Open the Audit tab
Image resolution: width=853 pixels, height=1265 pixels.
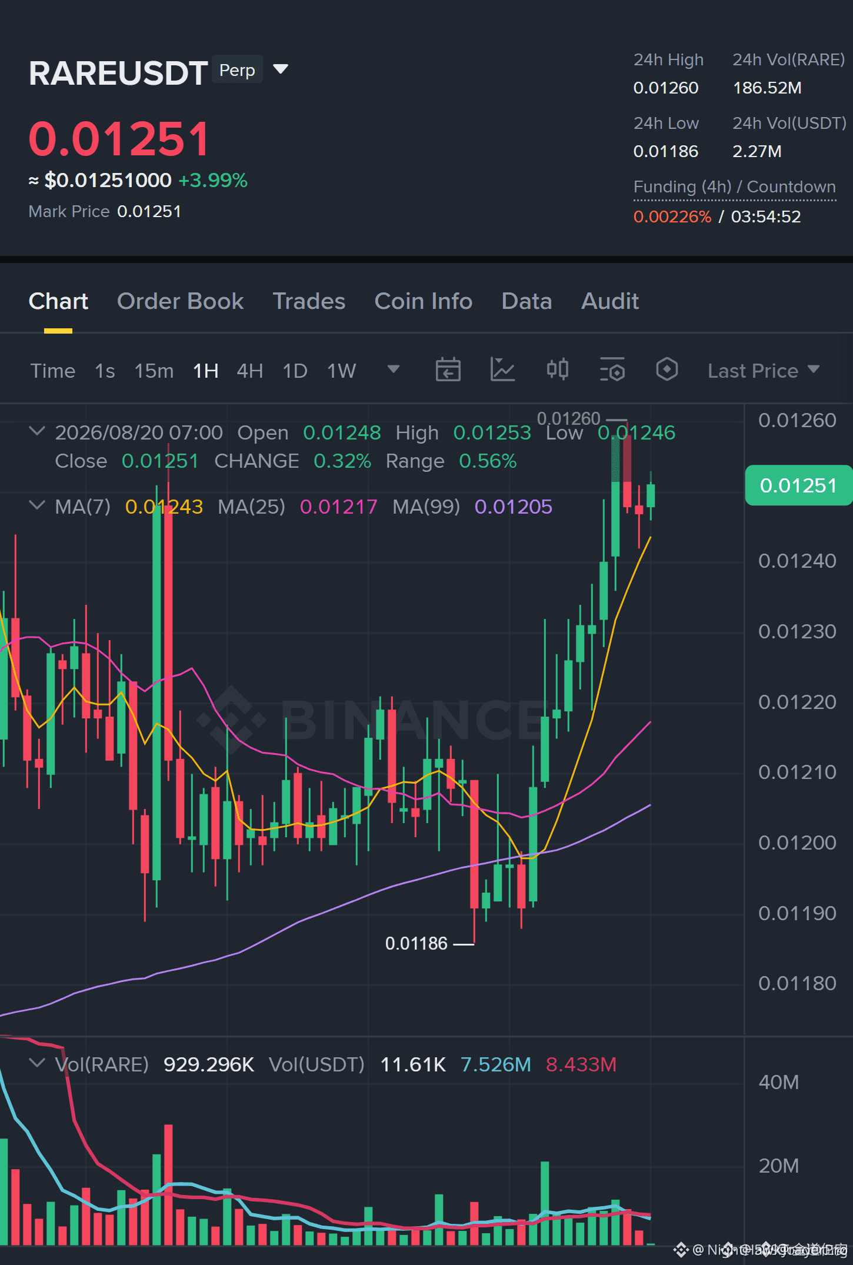pos(610,301)
